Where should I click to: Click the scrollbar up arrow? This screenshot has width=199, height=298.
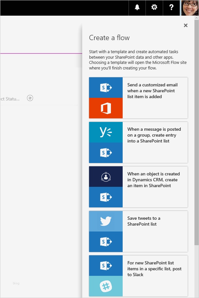[x=196, y=18]
